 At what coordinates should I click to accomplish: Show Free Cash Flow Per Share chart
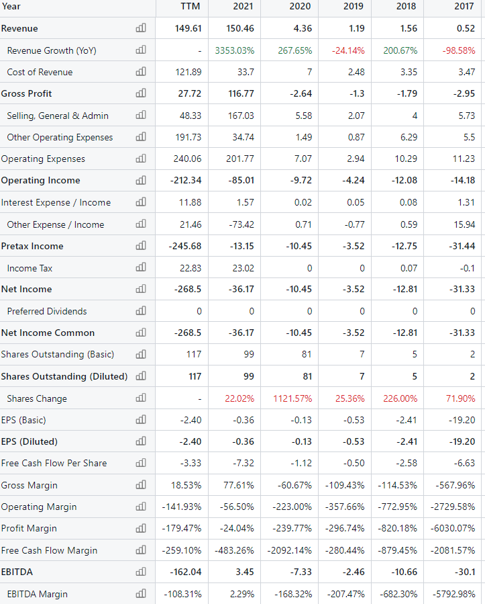[141, 463]
